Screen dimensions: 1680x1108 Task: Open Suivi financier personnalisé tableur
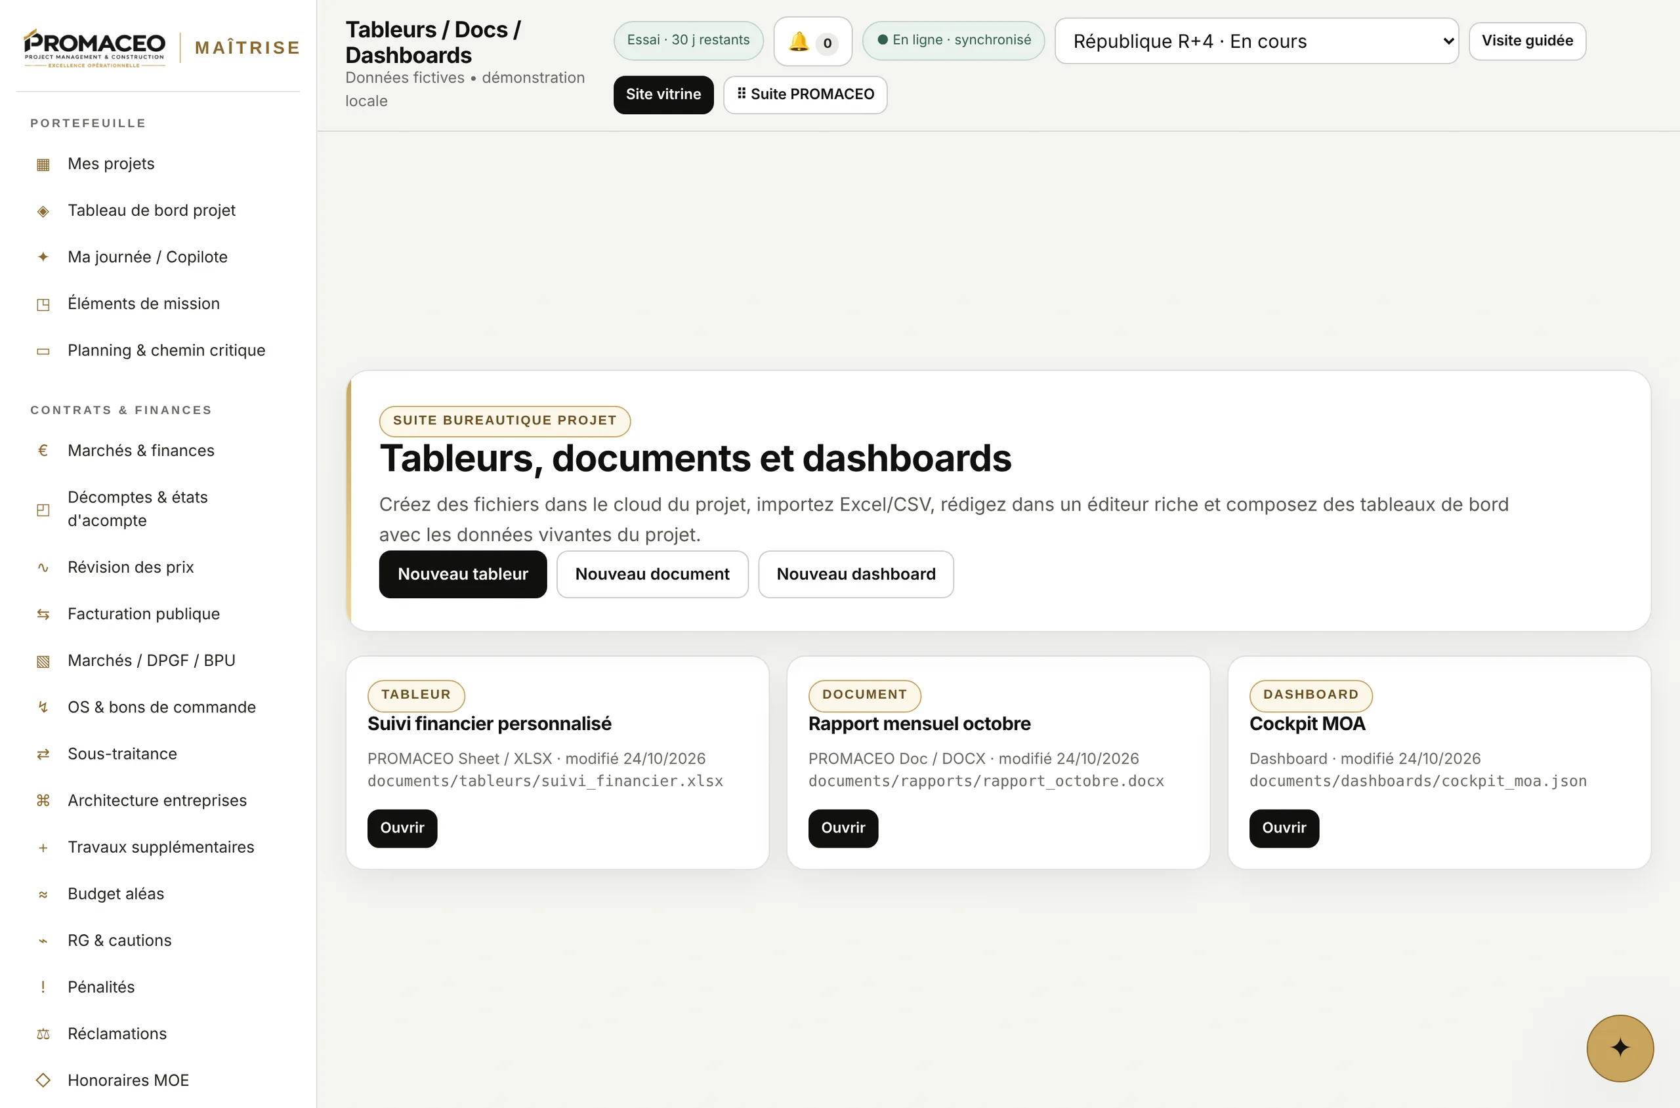pos(402,828)
